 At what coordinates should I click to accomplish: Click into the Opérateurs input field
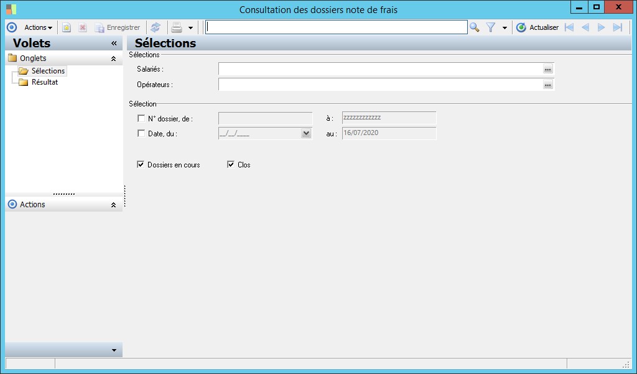click(x=380, y=84)
